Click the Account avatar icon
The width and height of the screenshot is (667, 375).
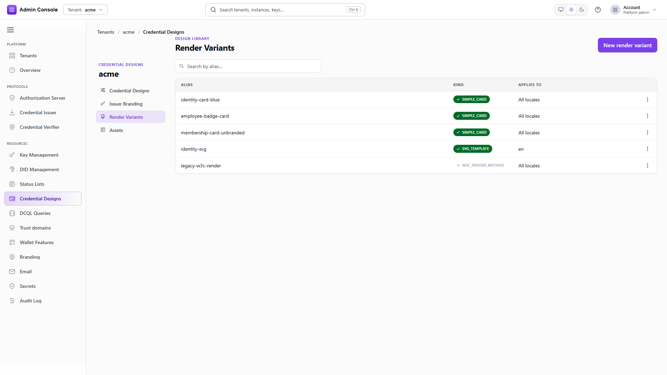615,10
